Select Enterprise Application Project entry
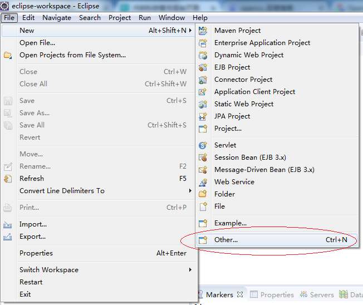The height and width of the screenshot is (305, 363). click(277, 43)
